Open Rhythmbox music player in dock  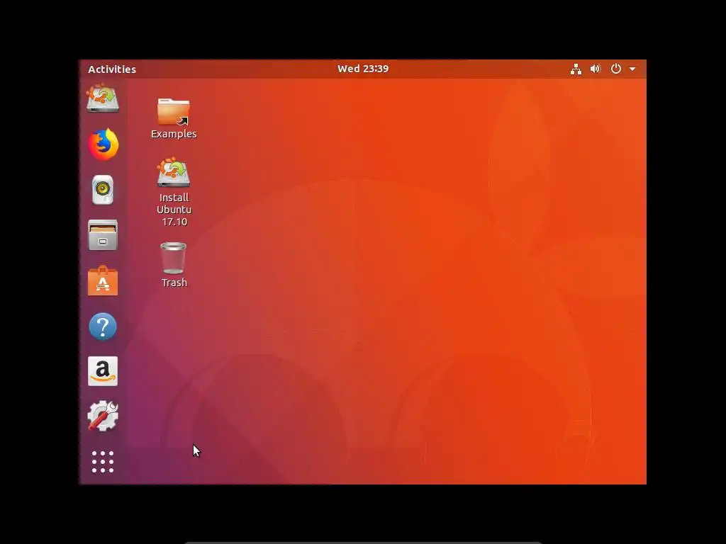click(103, 190)
